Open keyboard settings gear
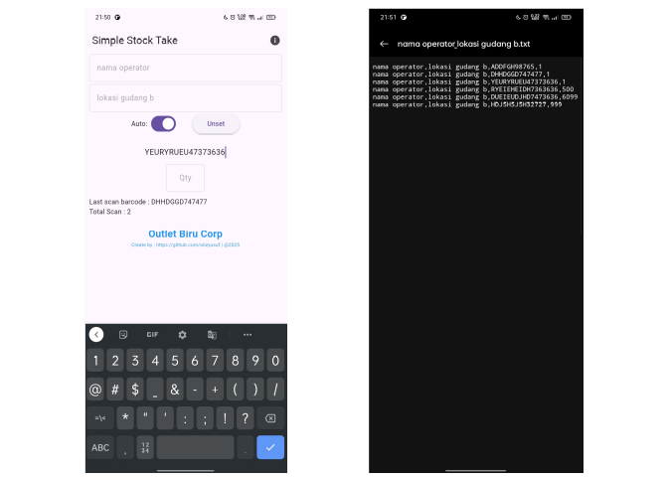Image resolution: width=668 pixels, height=477 pixels. [182, 335]
